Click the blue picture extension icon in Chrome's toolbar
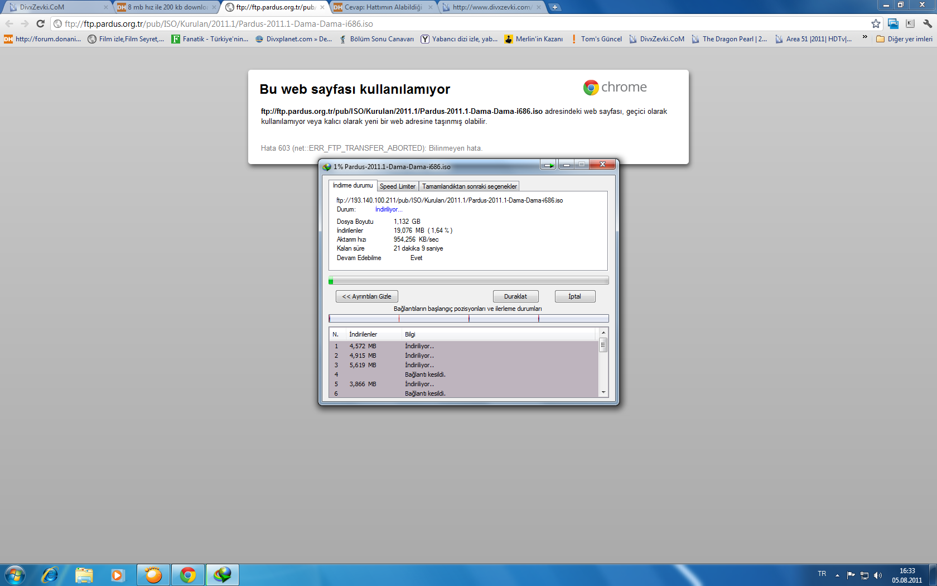The height and width of the screenshot is (586, 937). [893, 23]
